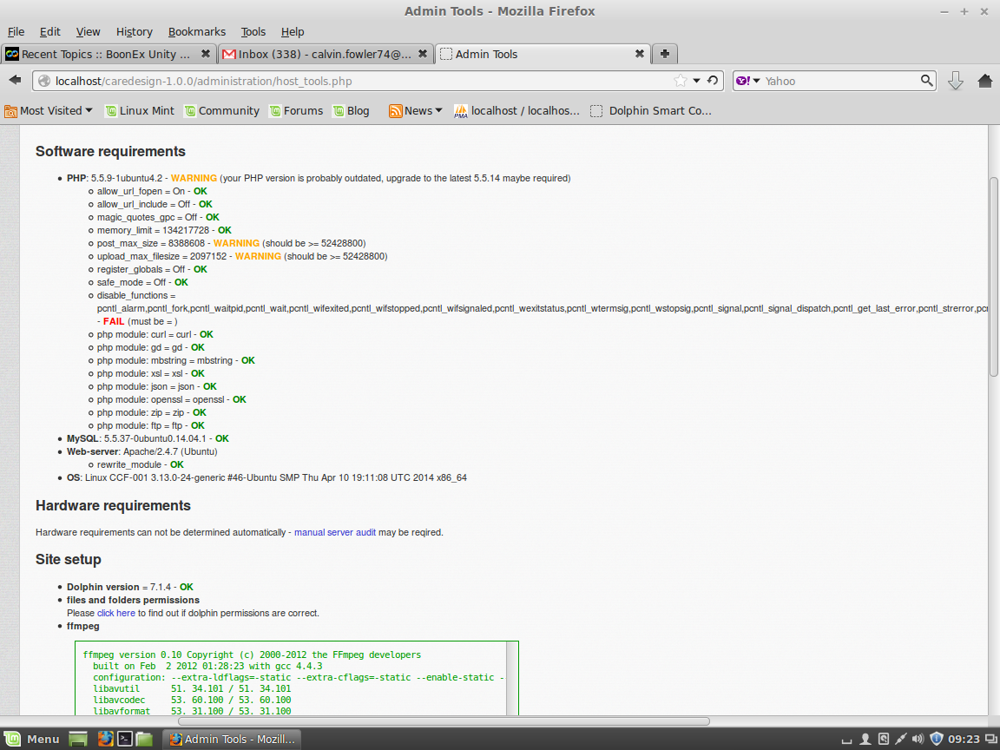
Task: Go to the Firefox home page icon
Action: [x=985, y=81]
